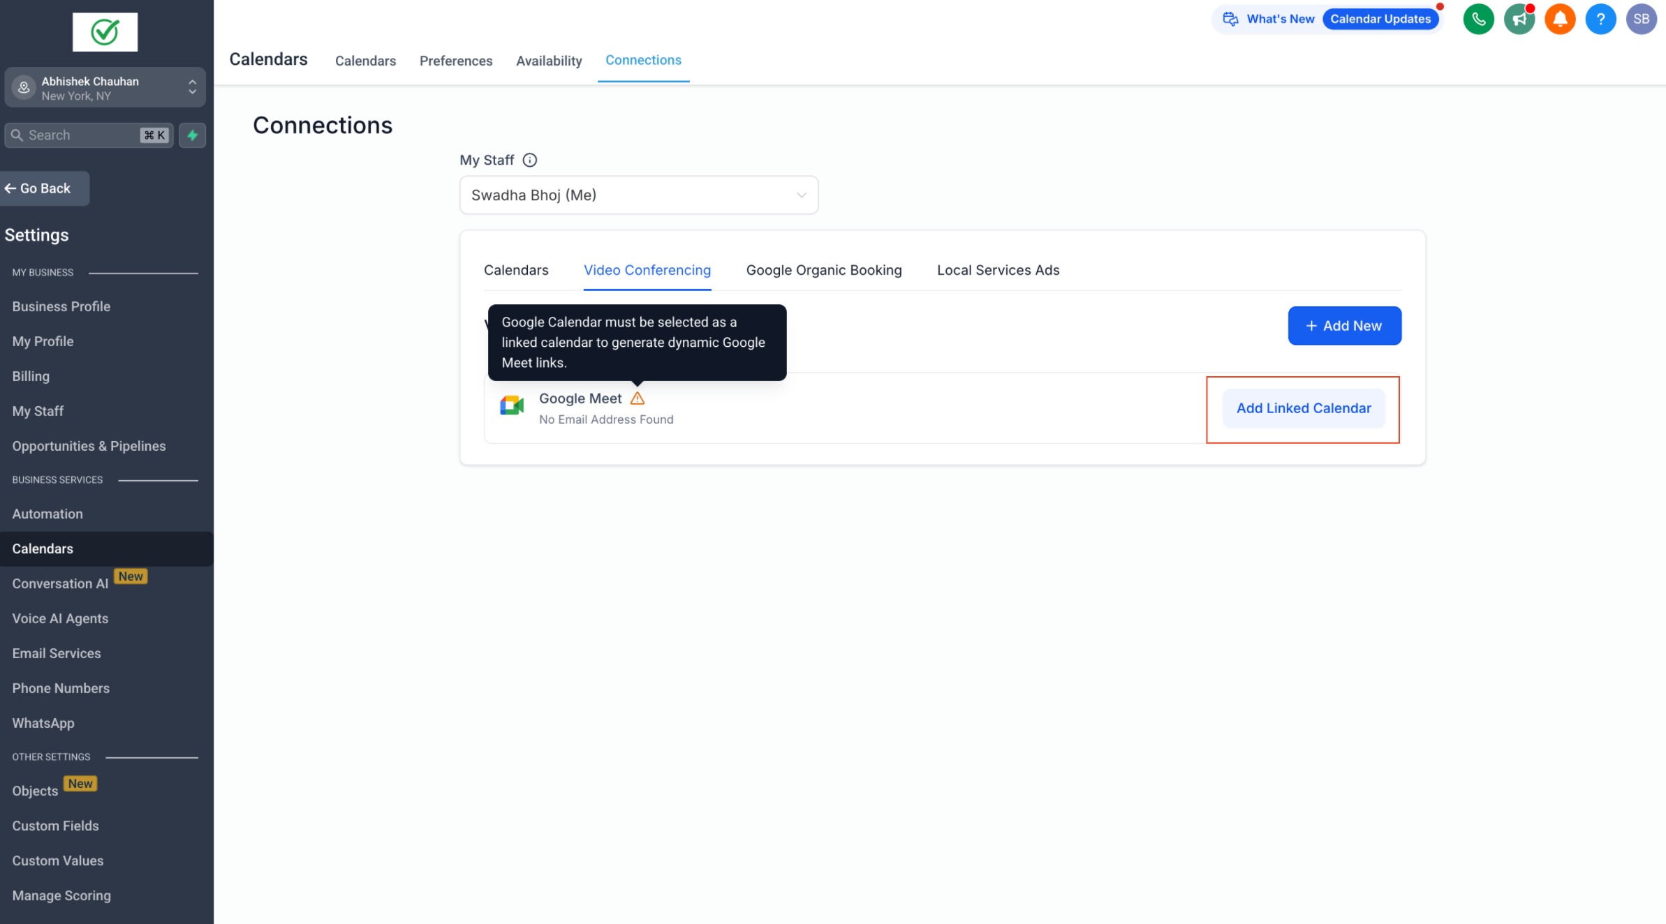Click the green phone dialer icon
Image resolution: width=1666 pixels, height=924 pixels.
point(1478,19)
